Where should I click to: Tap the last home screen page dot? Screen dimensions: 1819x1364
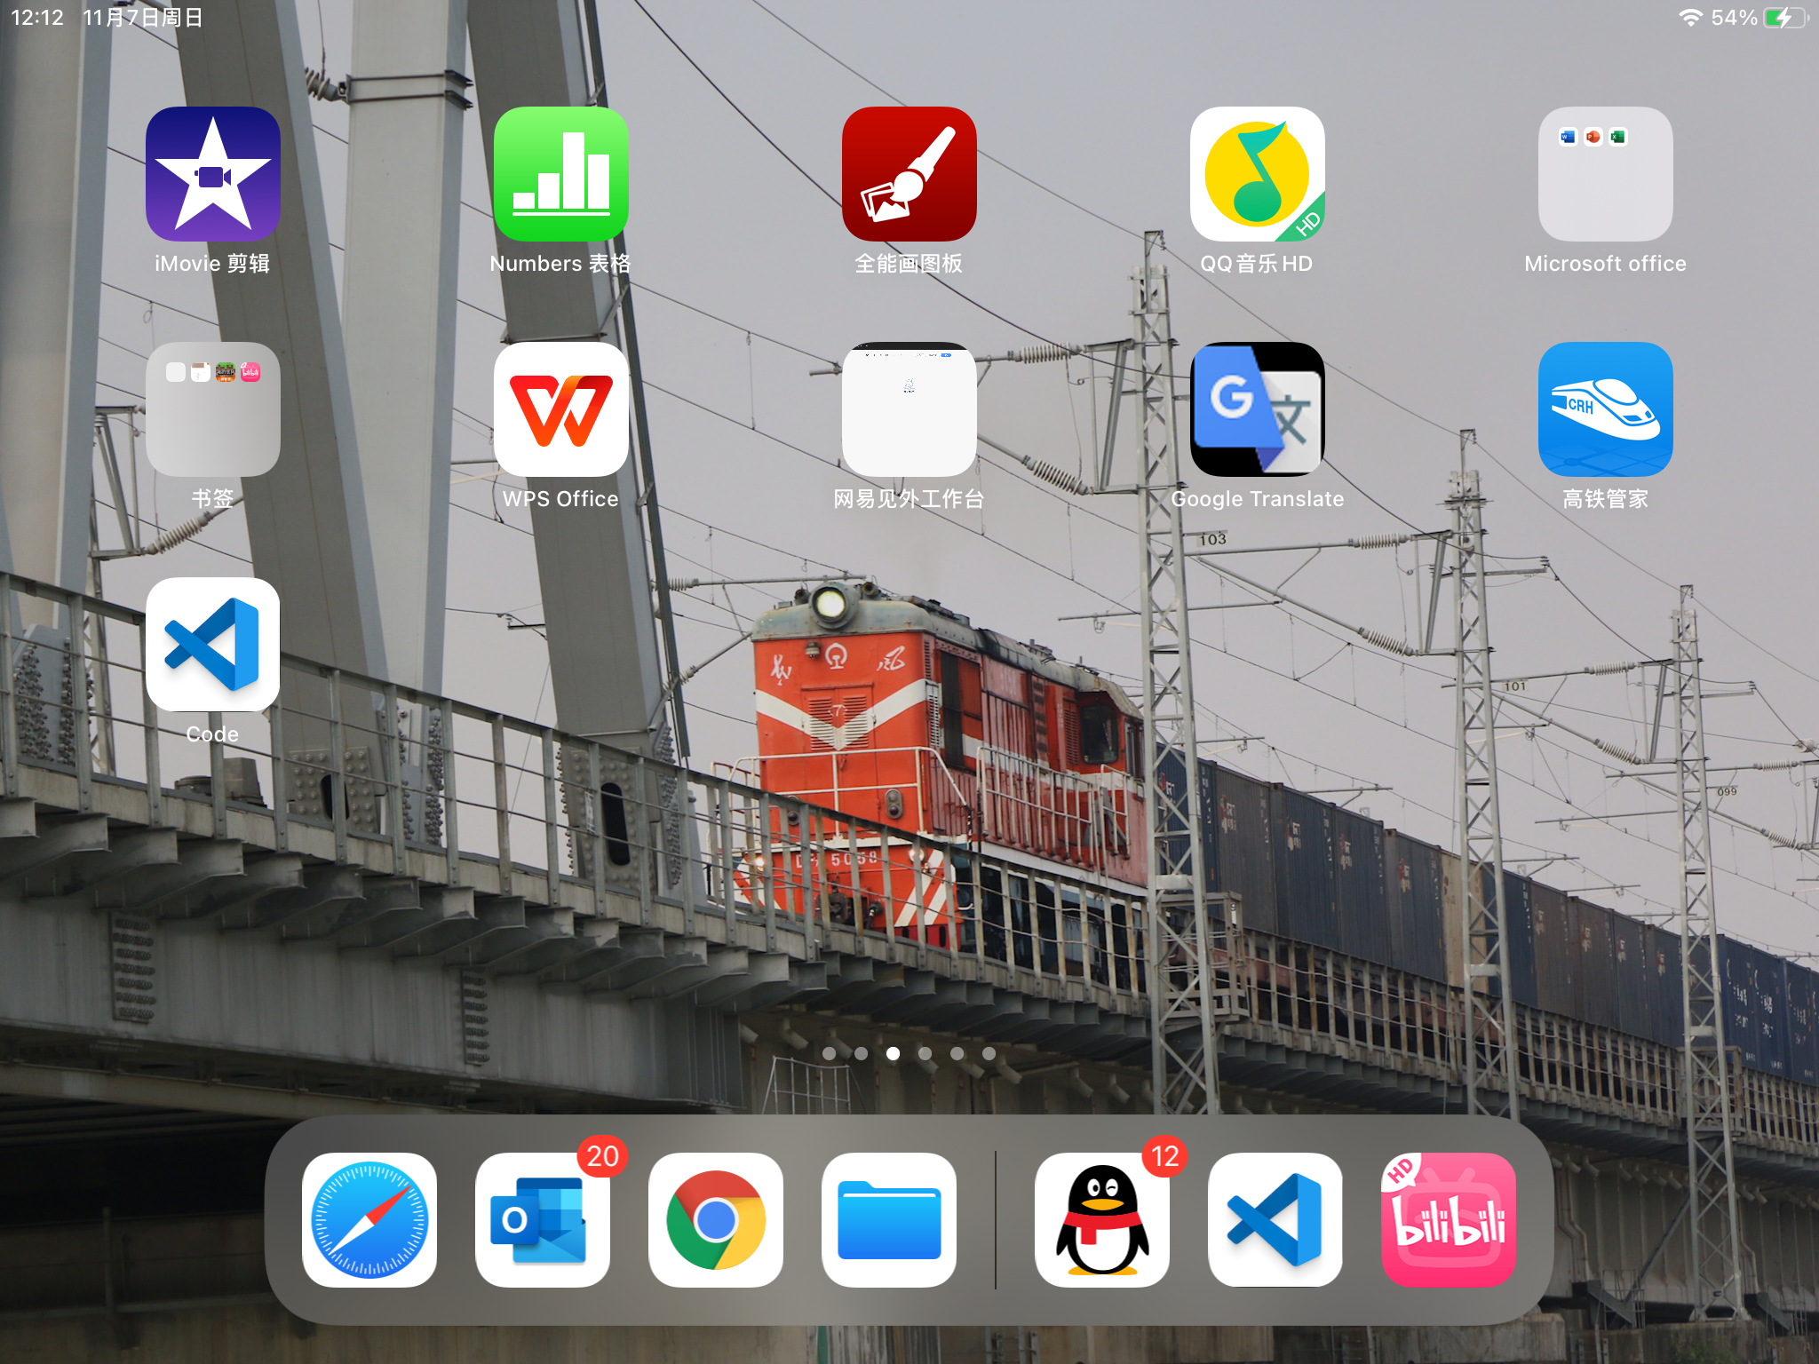[989, 1053]
